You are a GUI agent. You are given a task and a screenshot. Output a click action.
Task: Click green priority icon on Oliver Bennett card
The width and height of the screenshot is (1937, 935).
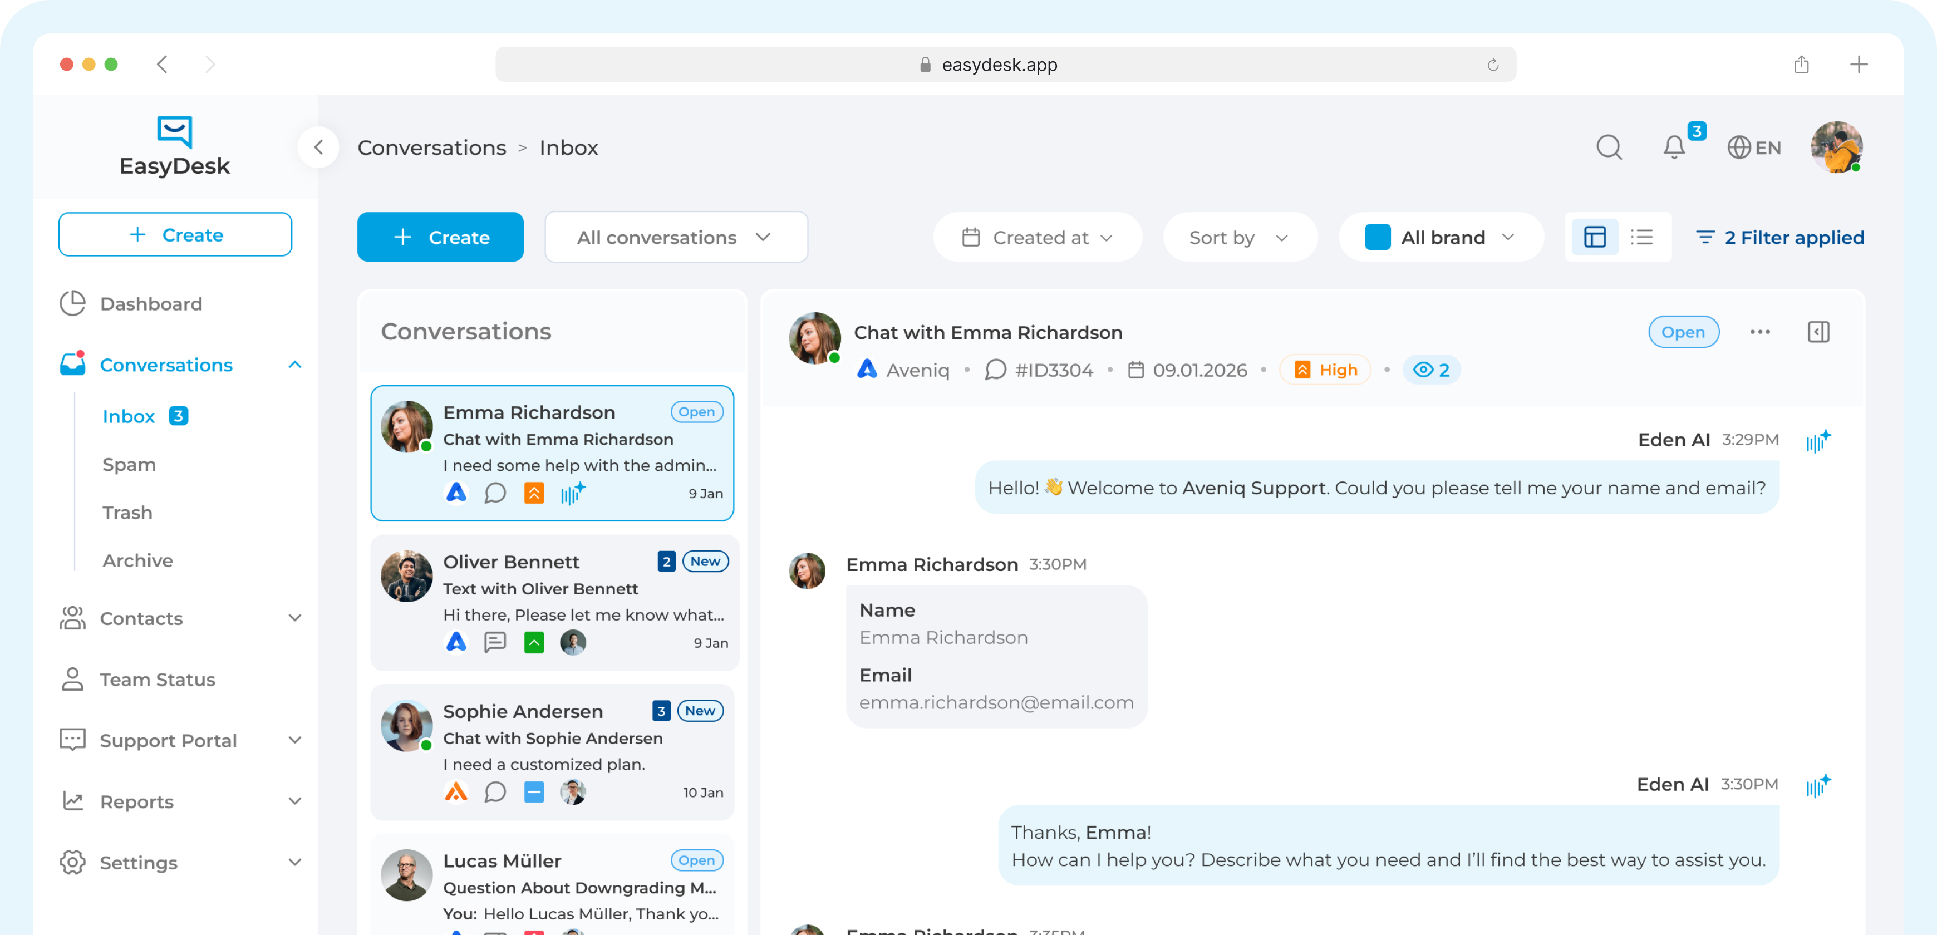click(534, 643)
